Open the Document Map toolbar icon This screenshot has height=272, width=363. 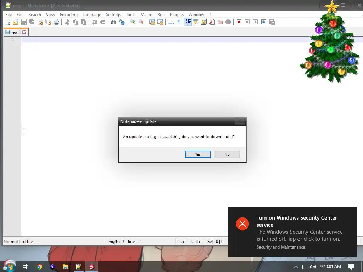coord(204,22)
